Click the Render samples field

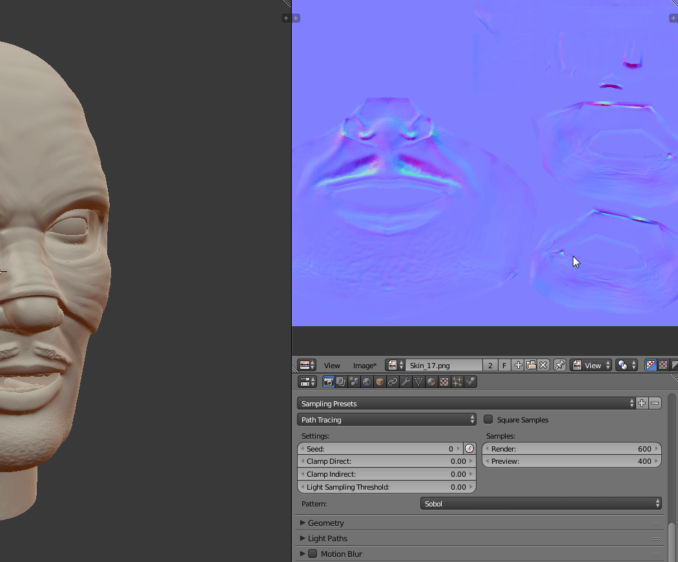tap(571, 449)
